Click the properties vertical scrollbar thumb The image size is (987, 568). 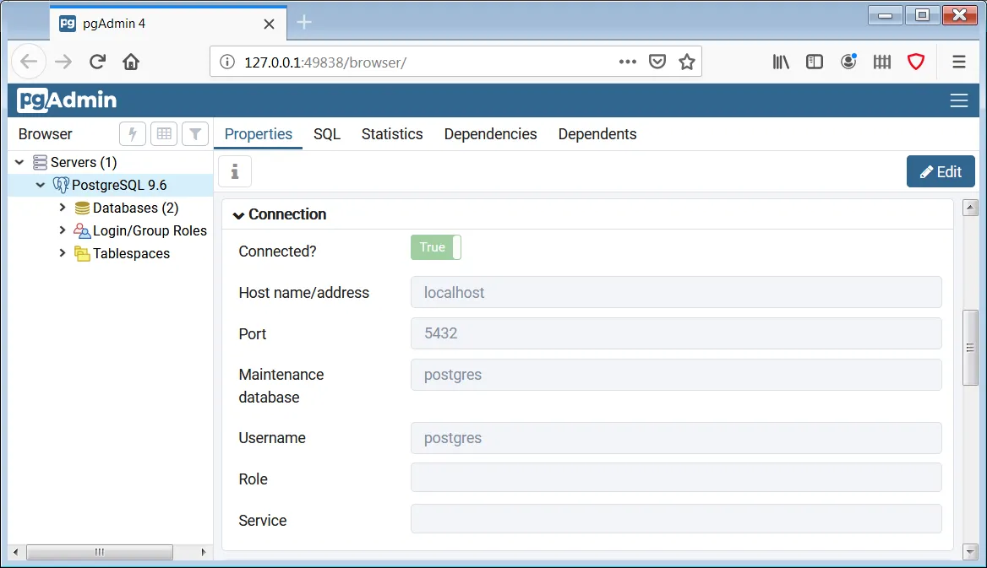coord(970,348)
